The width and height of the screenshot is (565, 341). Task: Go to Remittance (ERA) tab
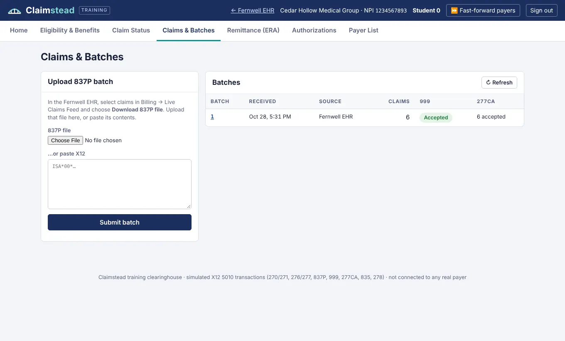[253, 30]
